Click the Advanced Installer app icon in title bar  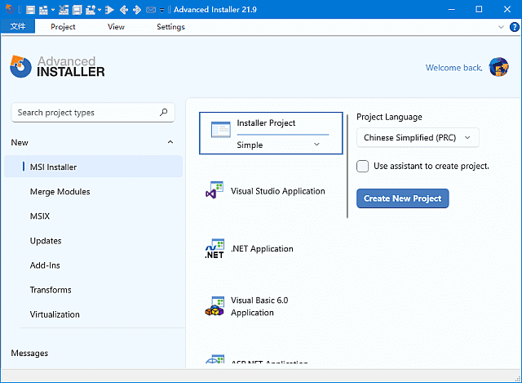point(10,9)
